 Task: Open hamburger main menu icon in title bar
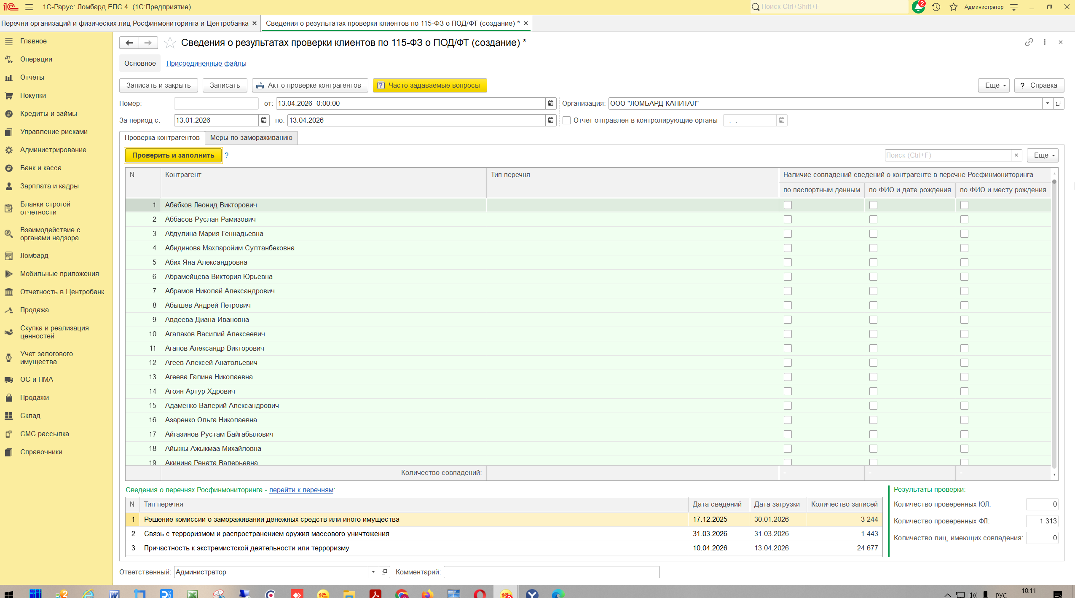point(29,7)
